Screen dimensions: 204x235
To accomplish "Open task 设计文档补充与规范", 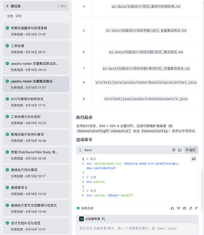I will 36,226.
